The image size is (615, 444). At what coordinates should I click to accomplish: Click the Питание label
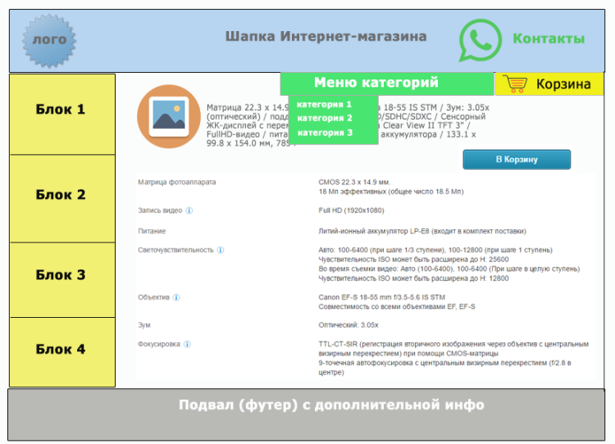tap(152, 231)
